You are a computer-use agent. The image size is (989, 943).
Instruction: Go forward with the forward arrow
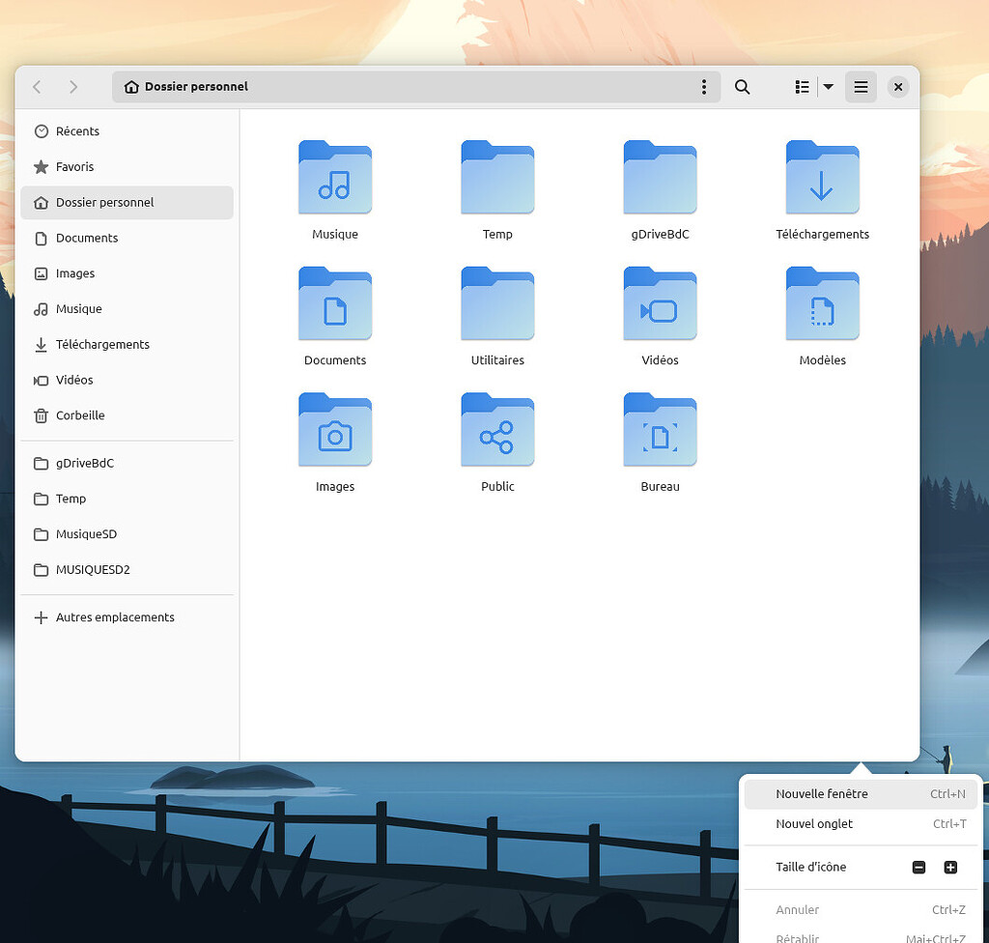(x=73, y=87)
